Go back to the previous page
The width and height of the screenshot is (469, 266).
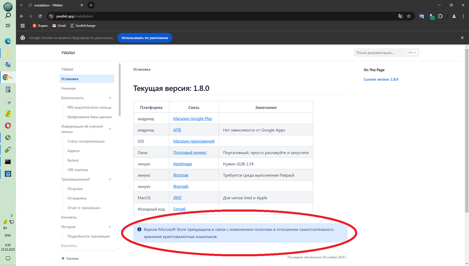coord(21,16)
